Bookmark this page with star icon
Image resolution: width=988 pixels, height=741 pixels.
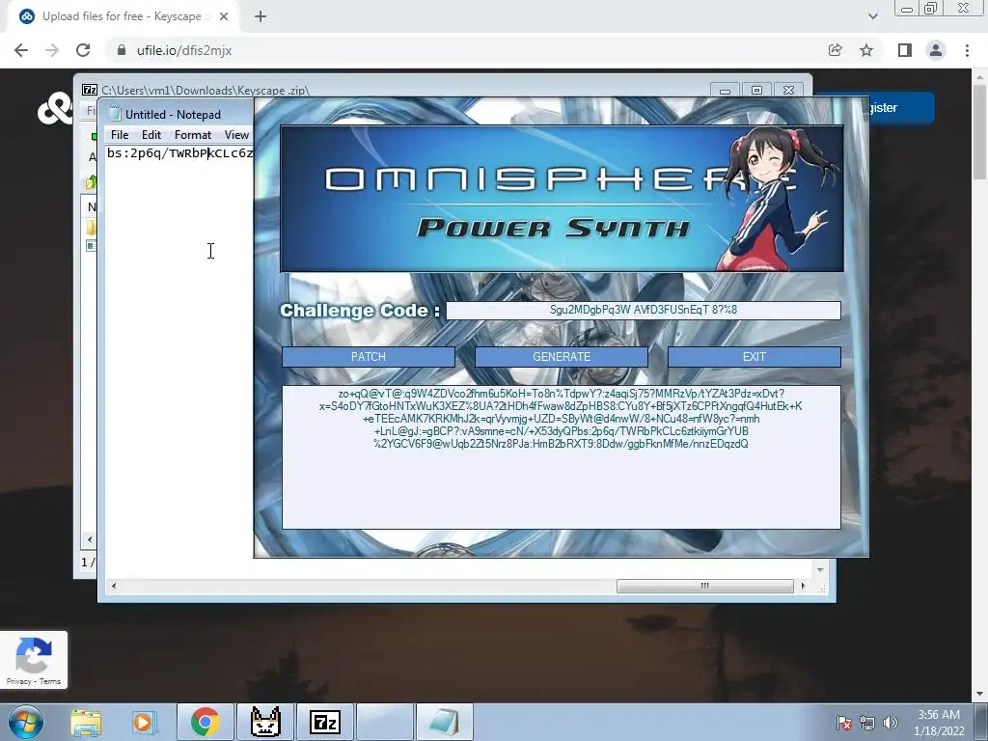866,50
